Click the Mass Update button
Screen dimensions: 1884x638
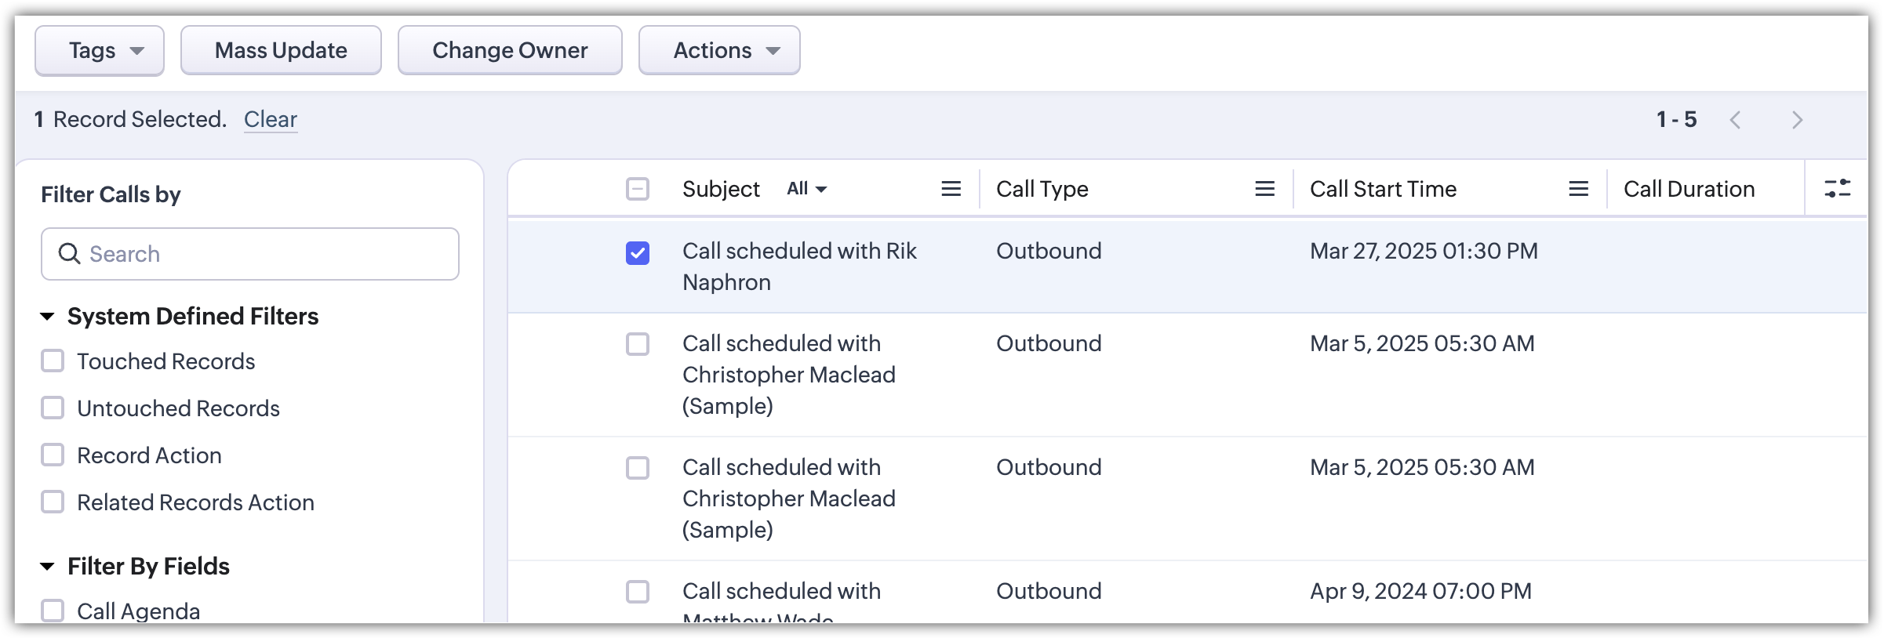tap(281, 51)
